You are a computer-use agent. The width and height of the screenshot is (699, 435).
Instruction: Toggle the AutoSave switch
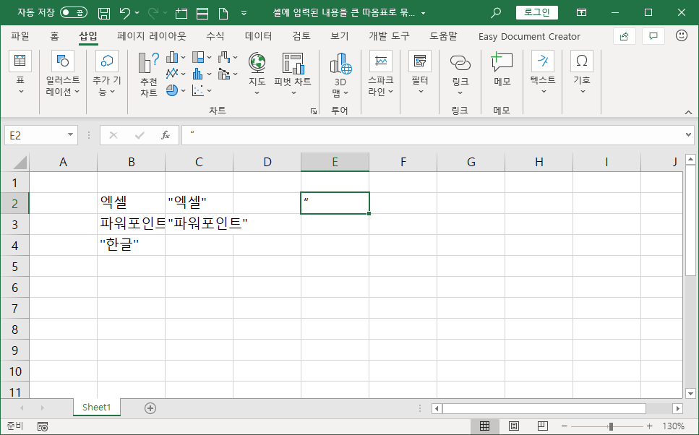coord(74,12)
